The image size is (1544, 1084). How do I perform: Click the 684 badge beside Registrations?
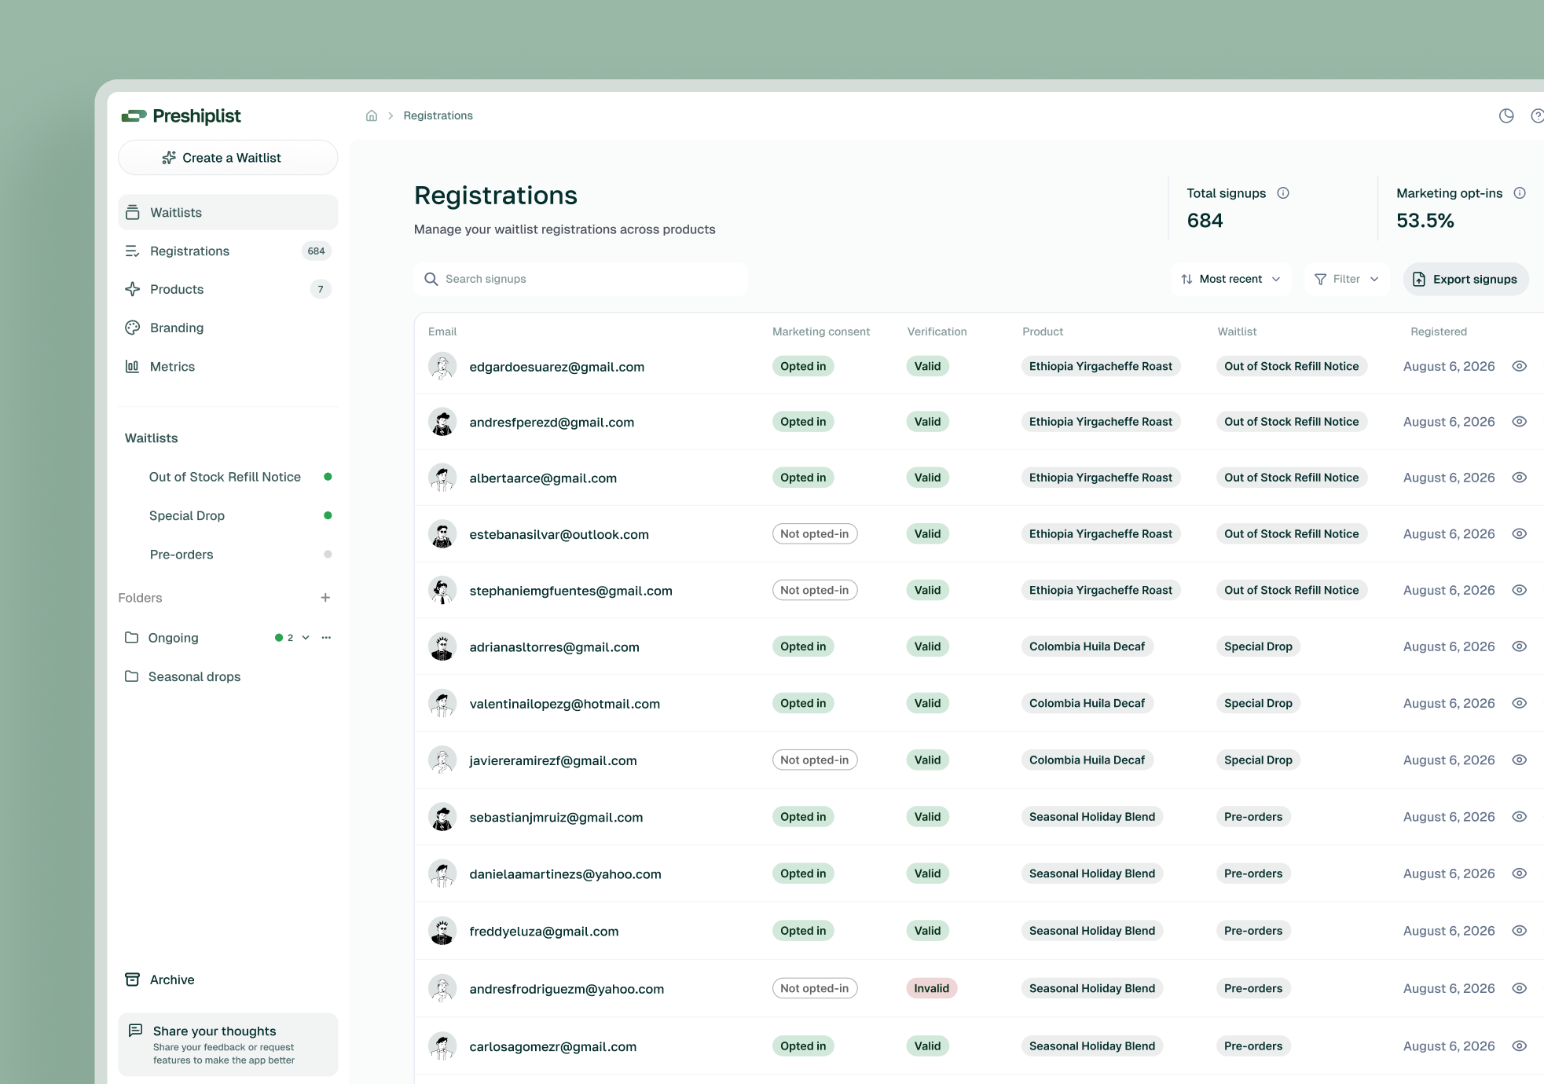coord(316,251)
